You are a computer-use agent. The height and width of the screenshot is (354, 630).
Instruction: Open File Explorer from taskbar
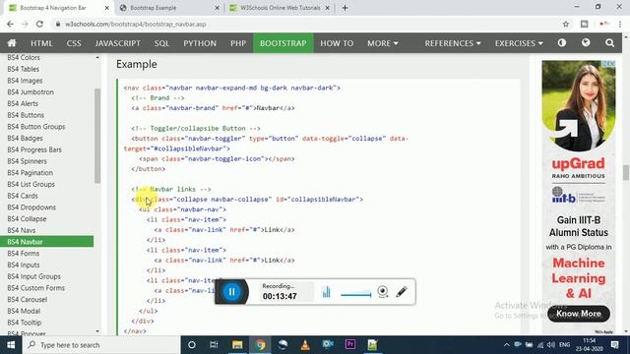pos(237,345)
